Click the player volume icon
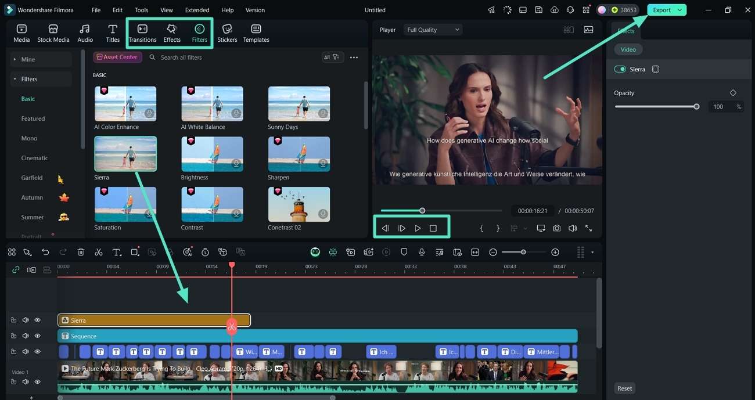 (573, 228)
